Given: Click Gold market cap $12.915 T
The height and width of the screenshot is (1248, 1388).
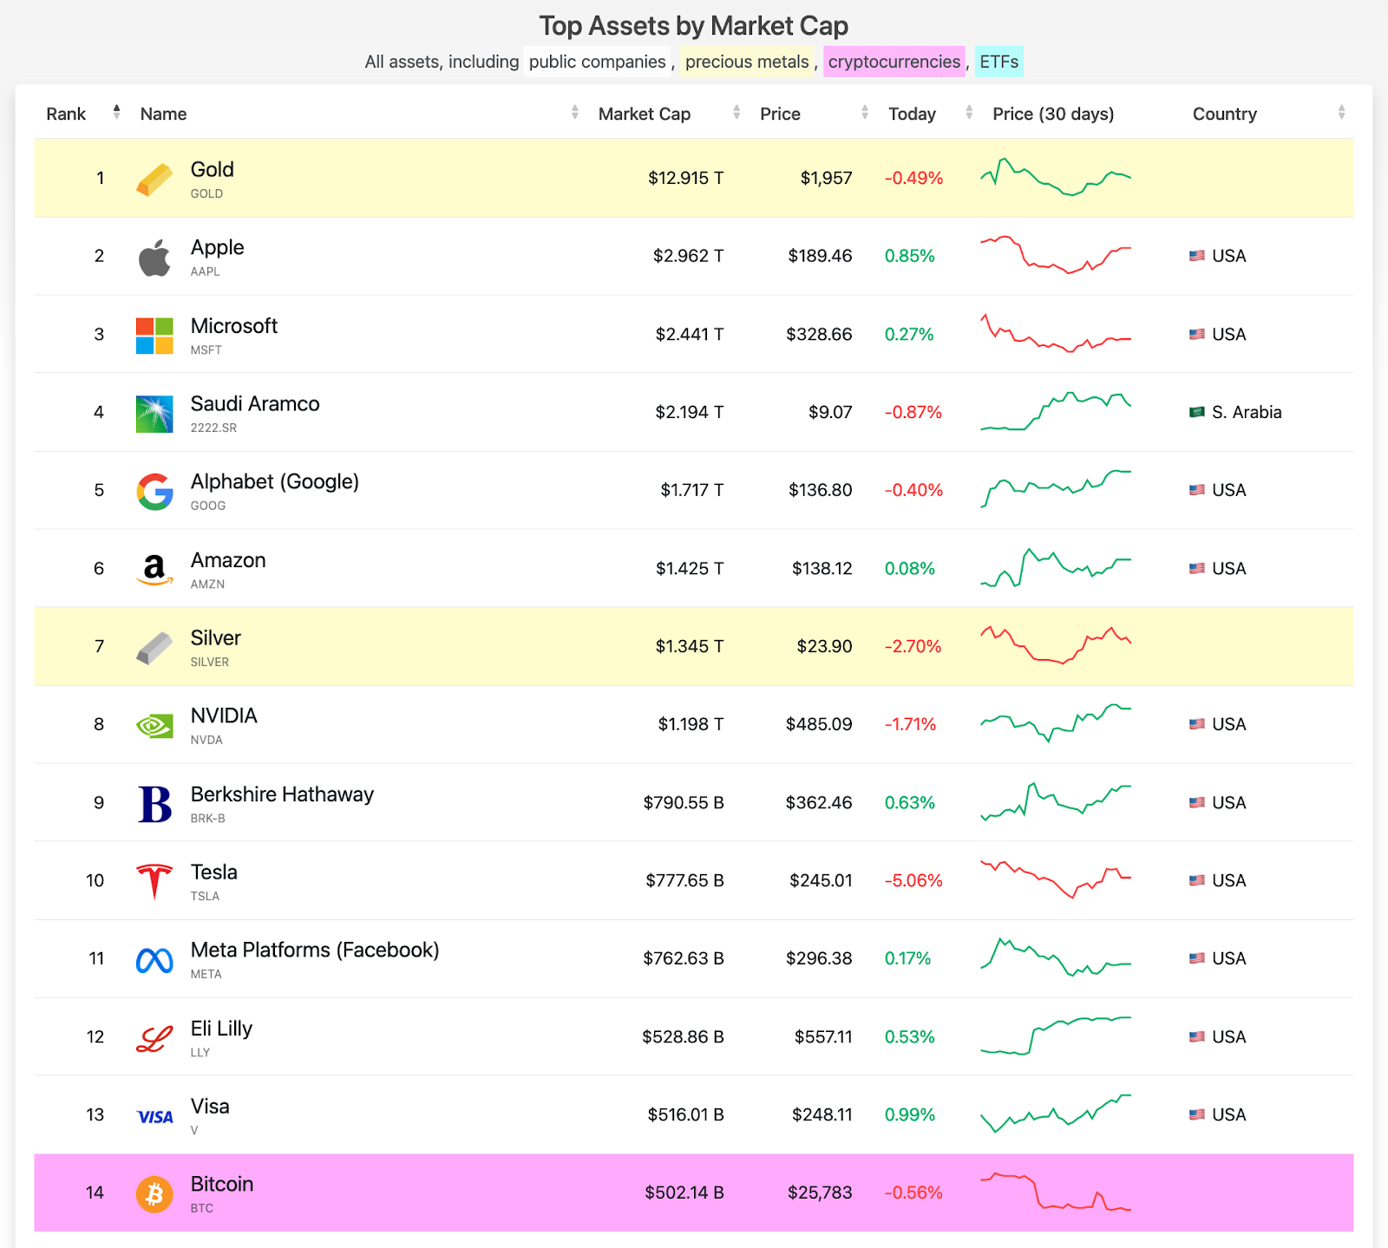Looking at the screenshot, I should [685, 178].
